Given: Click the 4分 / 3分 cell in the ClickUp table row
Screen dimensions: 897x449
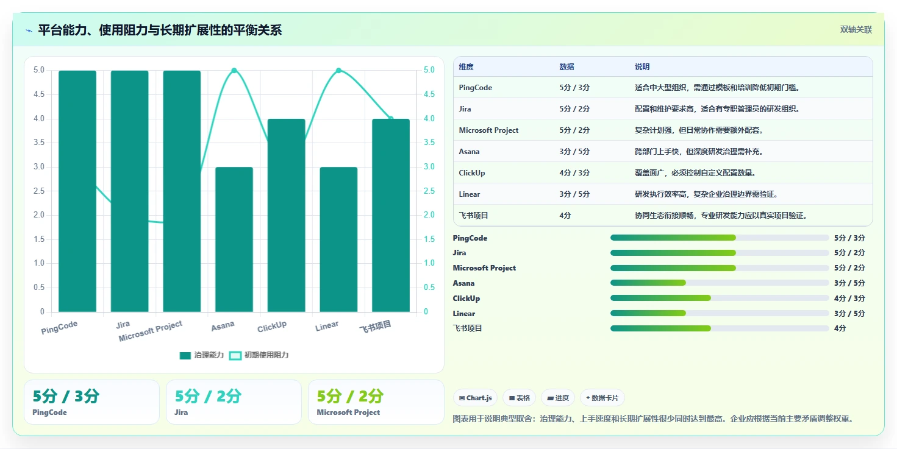Looking at the screenshot, I should (574, 173).
